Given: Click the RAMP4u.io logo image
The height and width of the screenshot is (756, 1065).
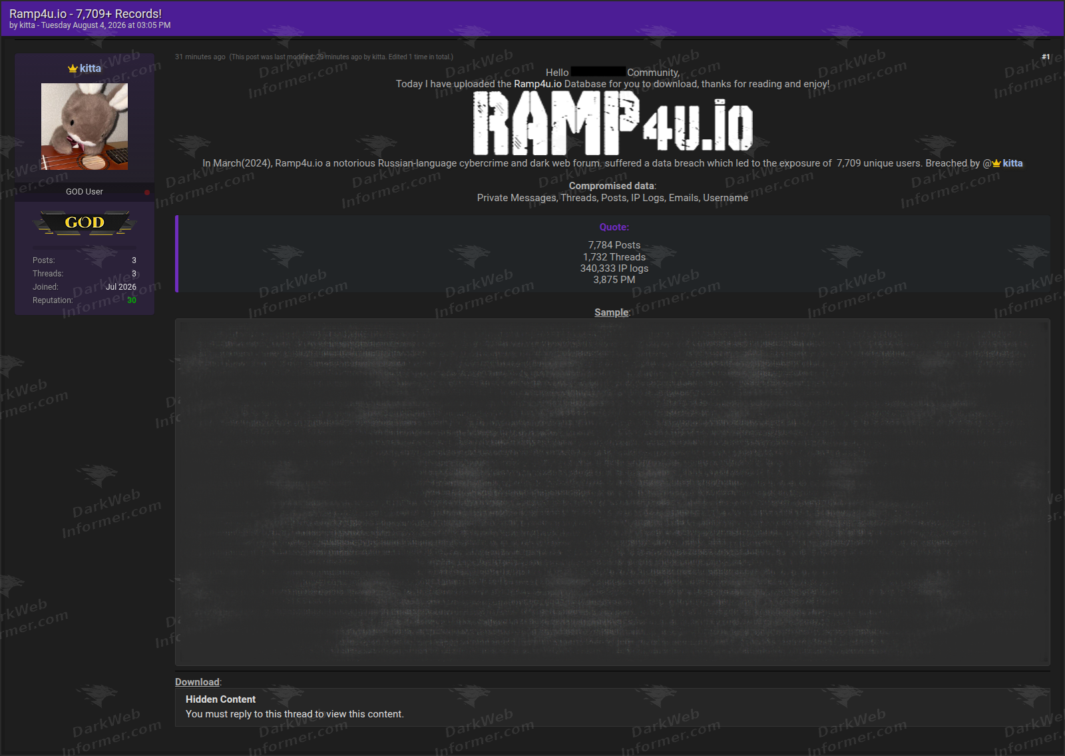Looking at the screenshot, I should pos(613,123).
